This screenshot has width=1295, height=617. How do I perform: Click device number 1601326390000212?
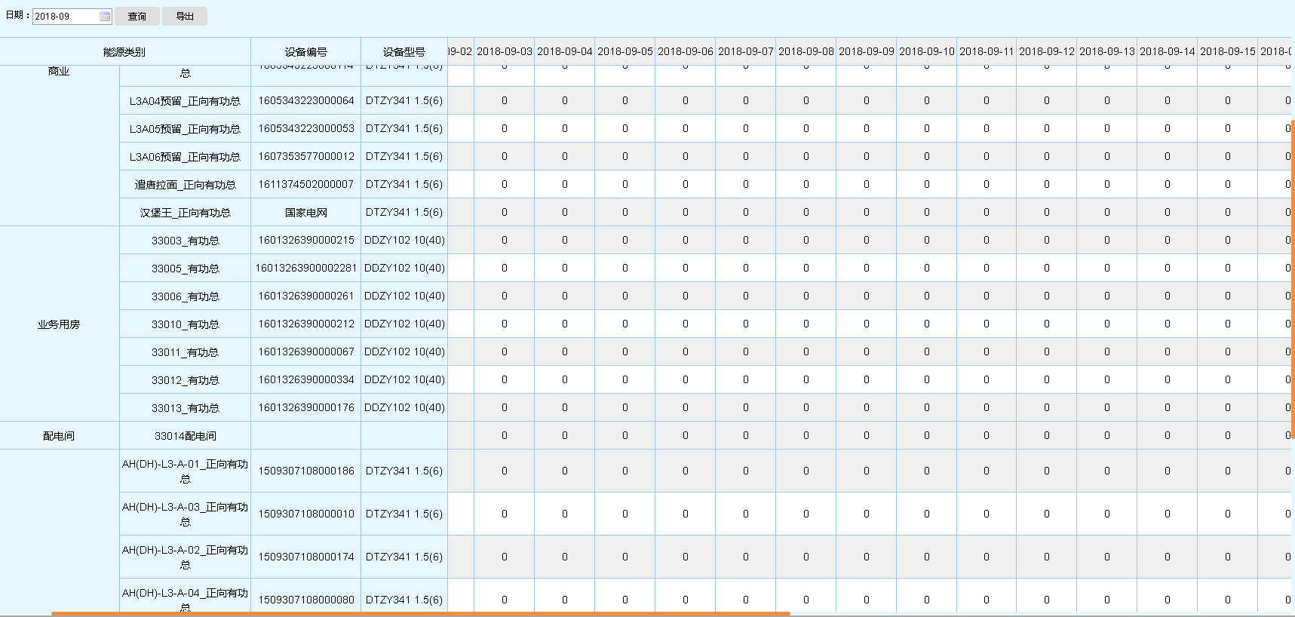pos(306,324)
